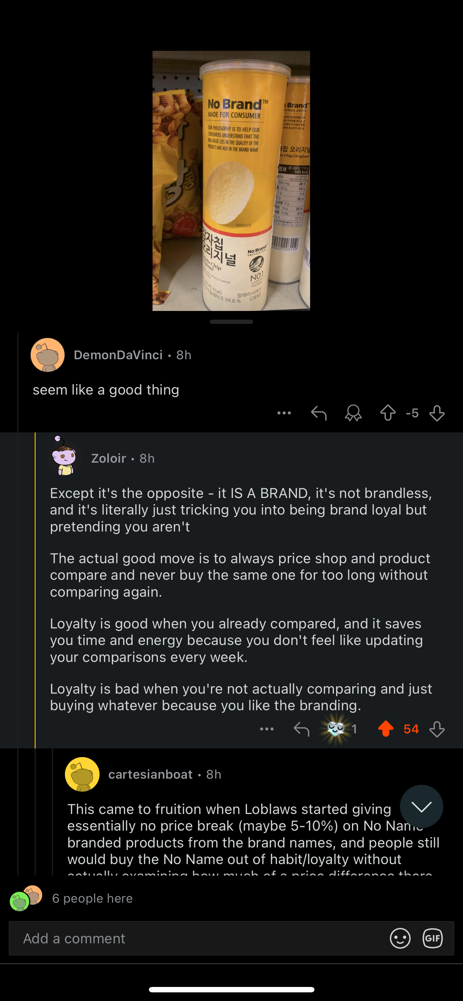463x1001 pixels.
Task: Jump to next comment with the round chevron button
Action: [x=422, y=807]
